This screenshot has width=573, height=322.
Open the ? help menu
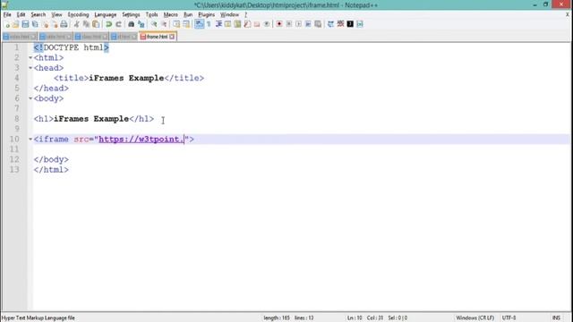coord(245,14)
